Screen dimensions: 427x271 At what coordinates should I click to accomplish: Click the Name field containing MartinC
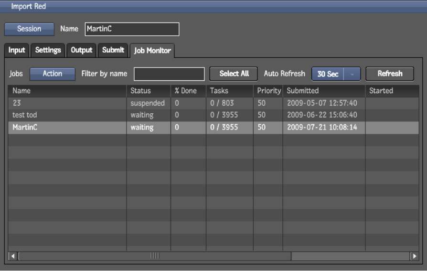pos(132,29)
